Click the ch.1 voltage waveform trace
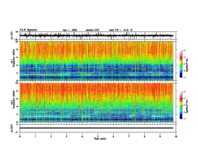198x153 pixels. 96,35
